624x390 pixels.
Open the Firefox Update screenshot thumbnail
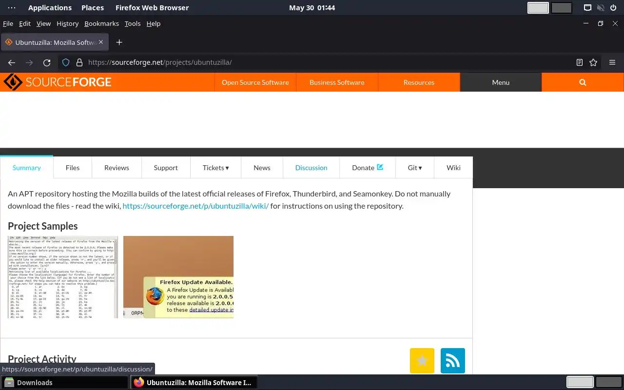pyautogui.click(x=178, y=277)
